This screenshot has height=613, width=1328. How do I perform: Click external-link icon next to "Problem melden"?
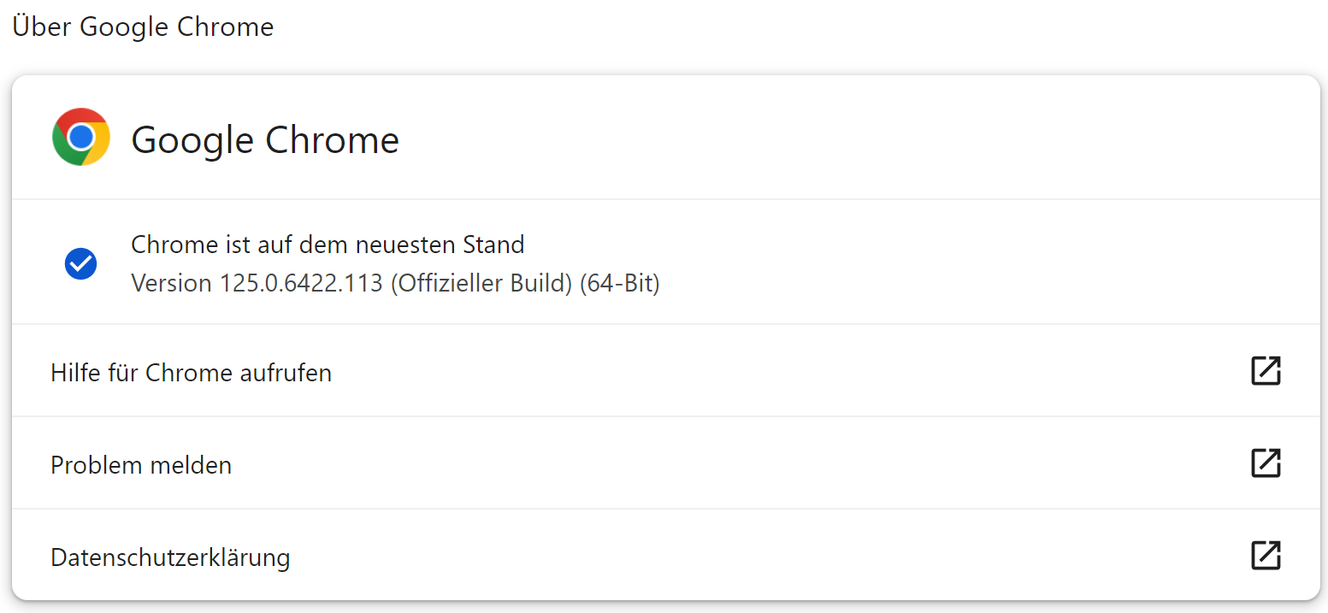click(1266, 463)
